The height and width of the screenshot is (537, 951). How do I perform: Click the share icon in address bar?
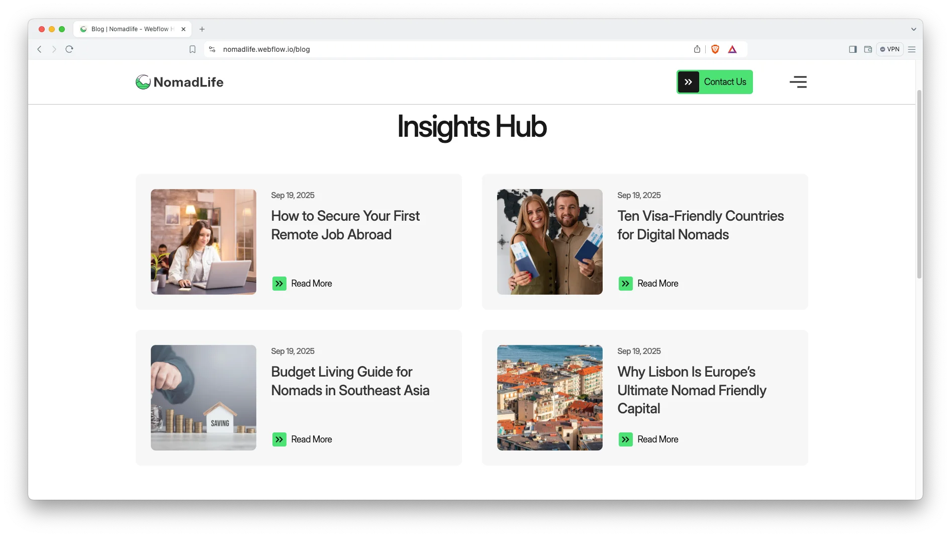697,49
